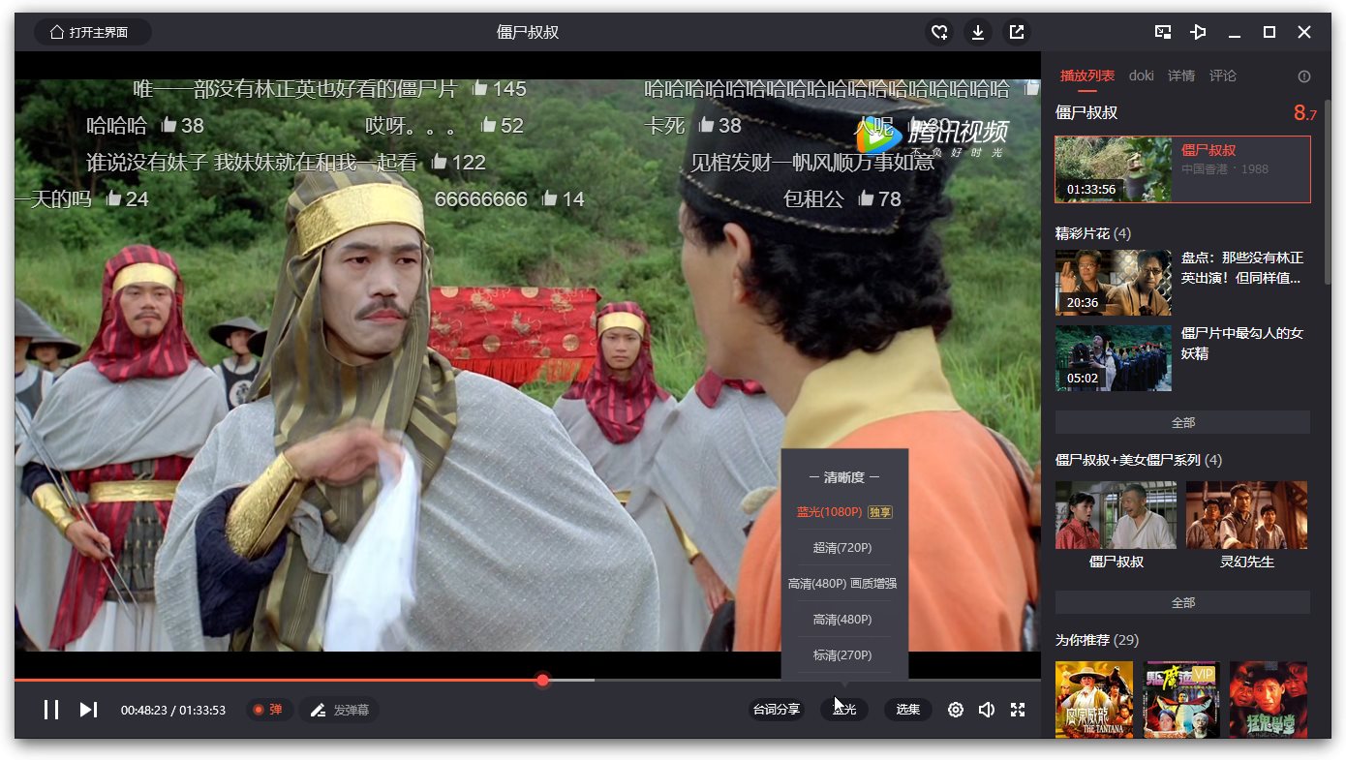The height and width of the screenshot is (760, 1346).
Task: Download the video
Action: pos(977,32)
